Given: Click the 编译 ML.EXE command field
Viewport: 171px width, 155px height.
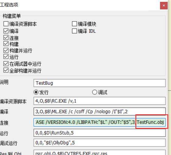Looking at the screenshot, I should pyautogui.click(x=99, y=112).
